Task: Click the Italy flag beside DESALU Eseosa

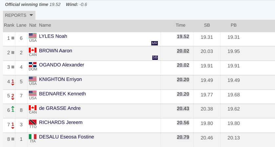Action: pos(32,136)
